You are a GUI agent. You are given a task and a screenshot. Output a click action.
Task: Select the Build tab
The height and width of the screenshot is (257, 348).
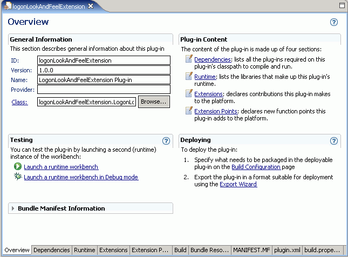pyautogui.click(x=180, y=250)
